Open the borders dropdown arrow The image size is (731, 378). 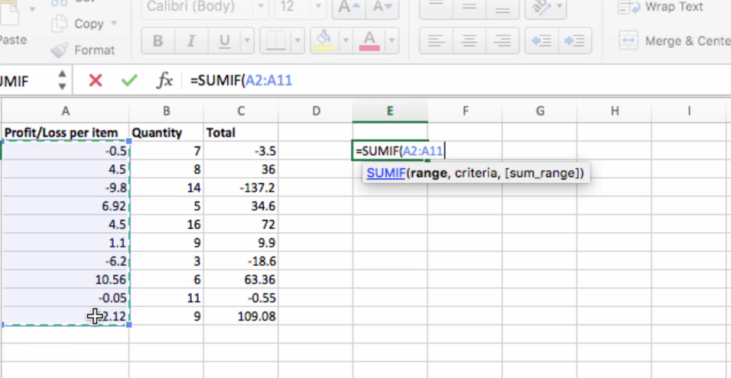click(x=297, y=41)
